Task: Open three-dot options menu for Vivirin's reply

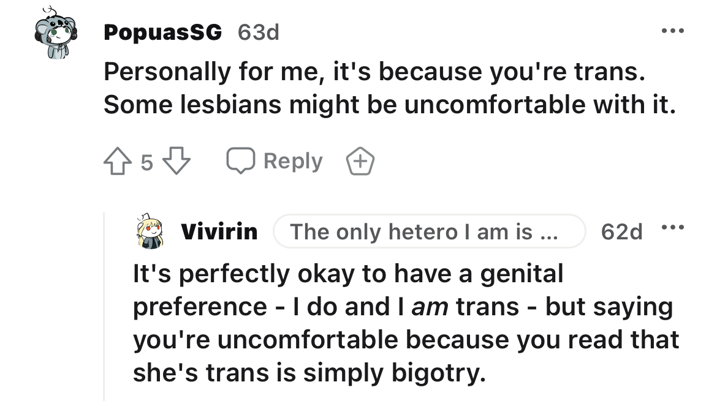Action: 673,228
